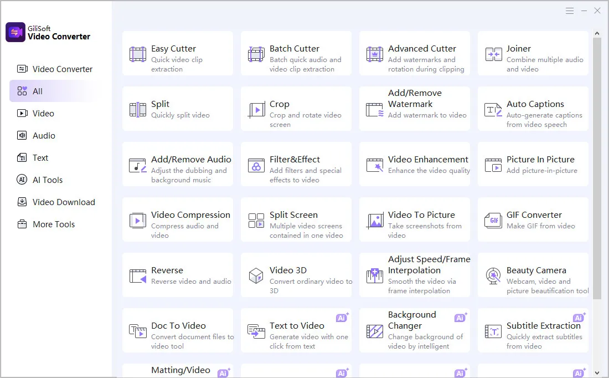The height and width of the screenshot is (378, 609).
Task: Click the GIF Converter icon
Action: pos(493,221)
